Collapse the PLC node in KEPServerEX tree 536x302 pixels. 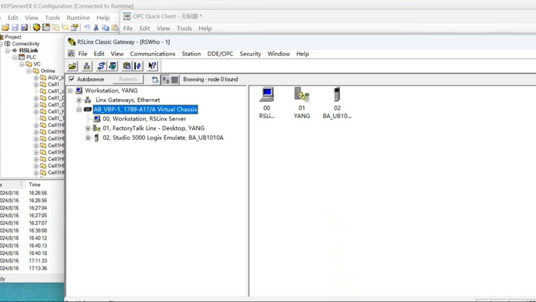(x=14, y=57)
